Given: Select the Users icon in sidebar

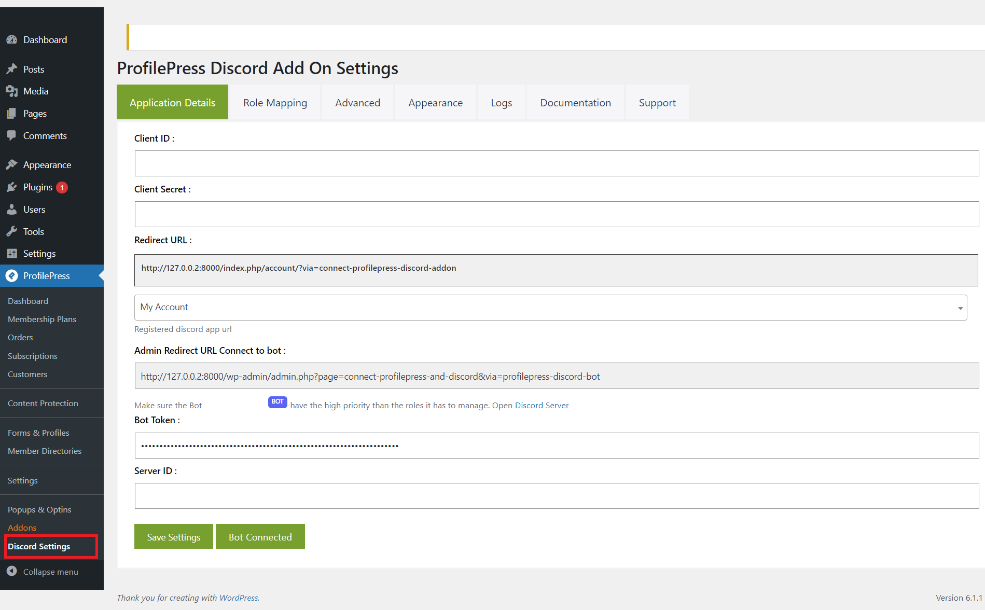Looking at the screenshot, I should (12, 209).
